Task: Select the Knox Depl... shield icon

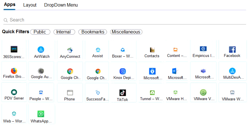Action: tap(123, 71)
